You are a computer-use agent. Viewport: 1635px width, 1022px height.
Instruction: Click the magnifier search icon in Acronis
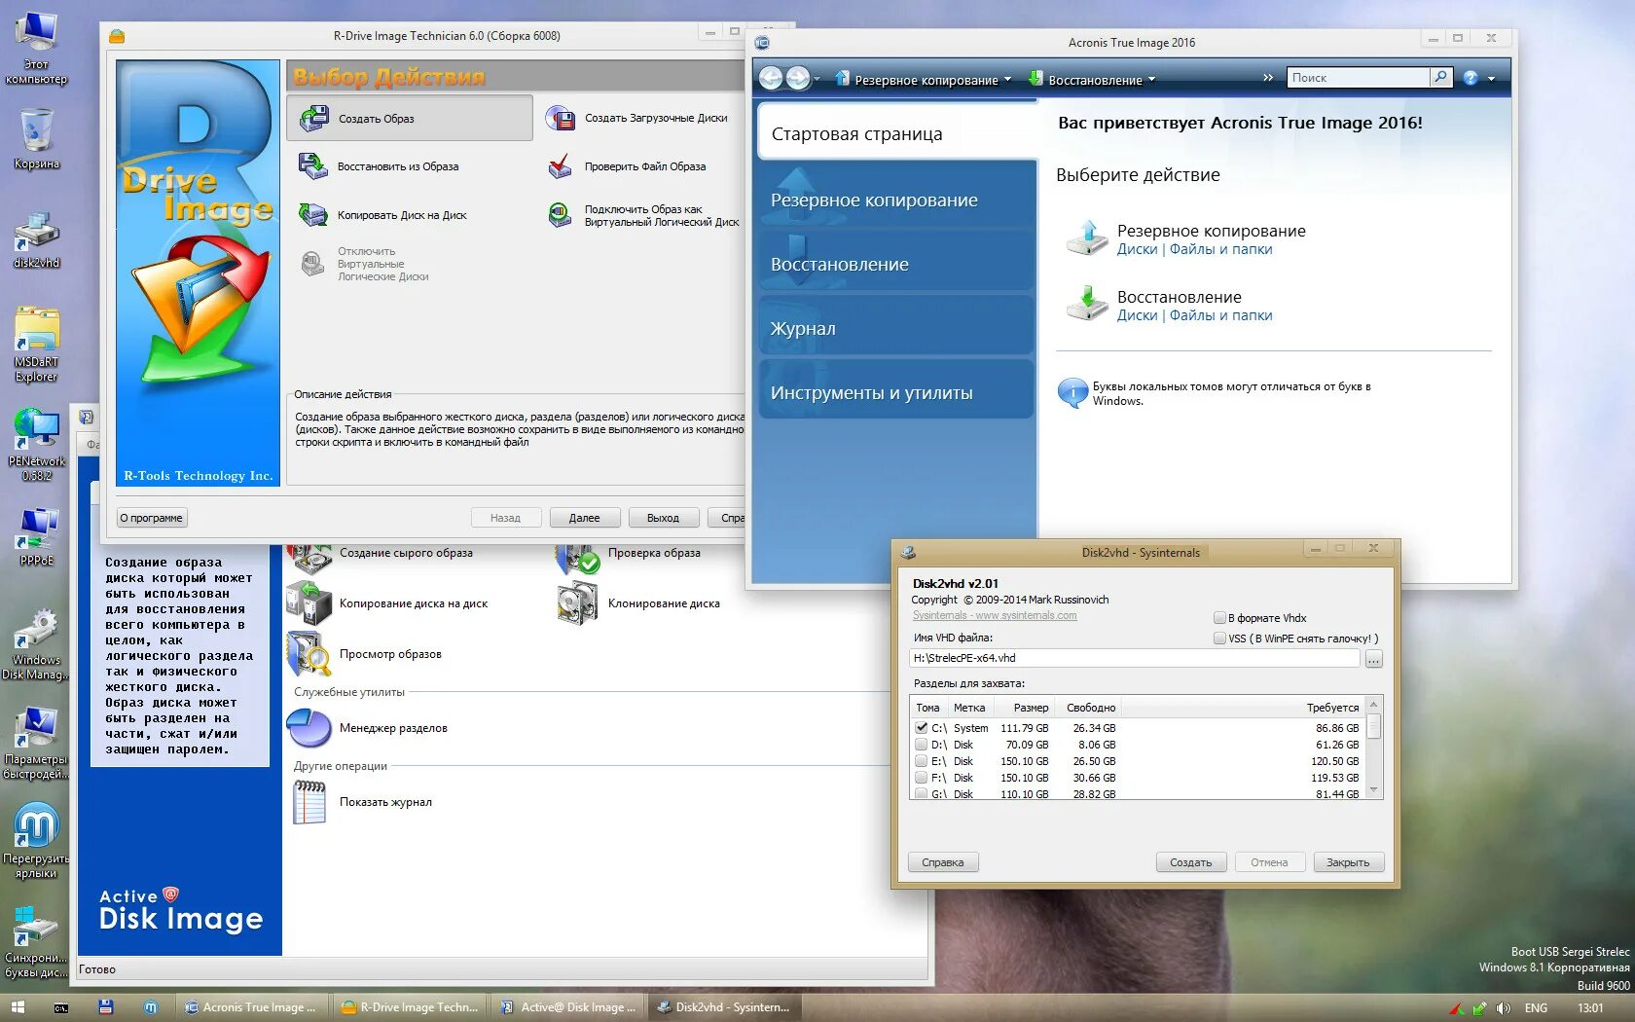pos(1440,78)
